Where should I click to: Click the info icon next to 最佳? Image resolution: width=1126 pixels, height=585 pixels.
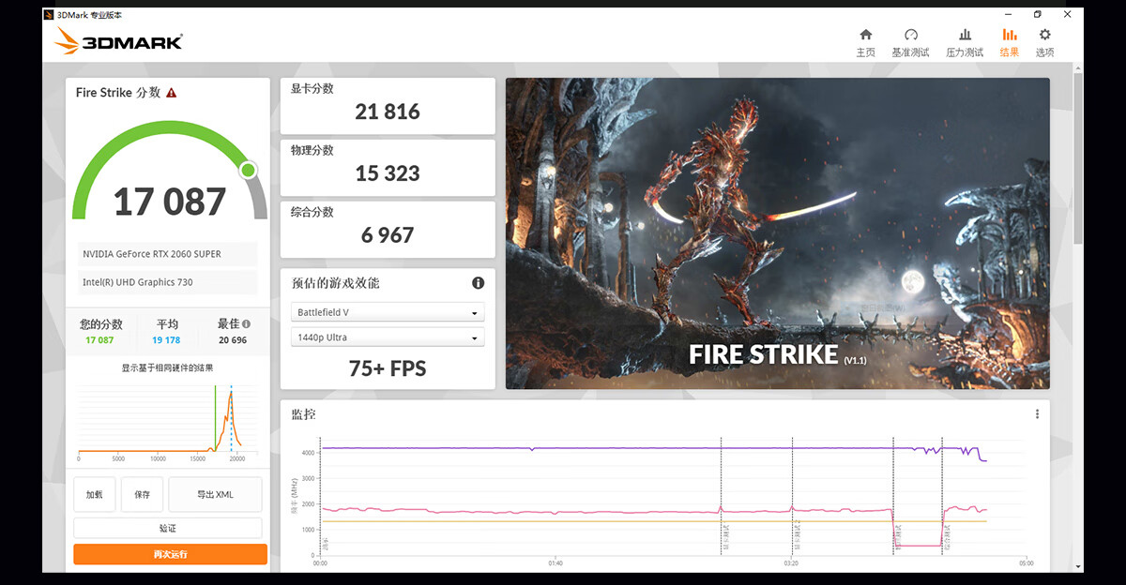tap(246, 324)
